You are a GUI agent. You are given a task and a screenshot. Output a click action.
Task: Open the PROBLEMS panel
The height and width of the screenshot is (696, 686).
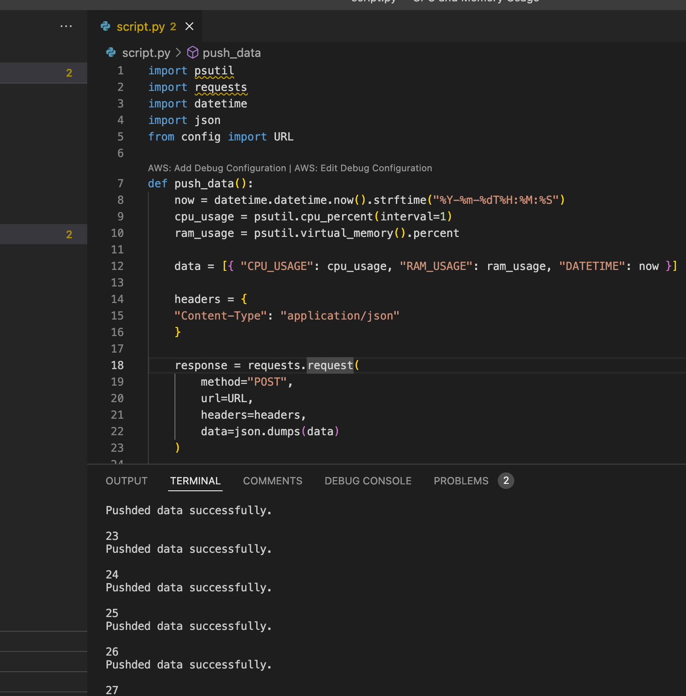(461, 481)
